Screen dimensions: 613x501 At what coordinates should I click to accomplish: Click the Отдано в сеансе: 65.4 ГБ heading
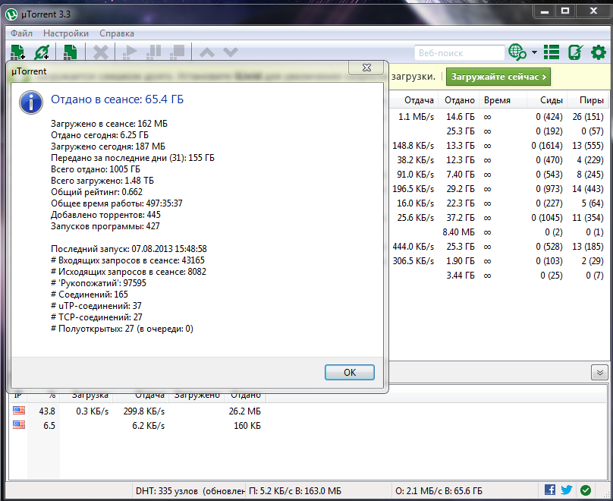tap(118, 99)
